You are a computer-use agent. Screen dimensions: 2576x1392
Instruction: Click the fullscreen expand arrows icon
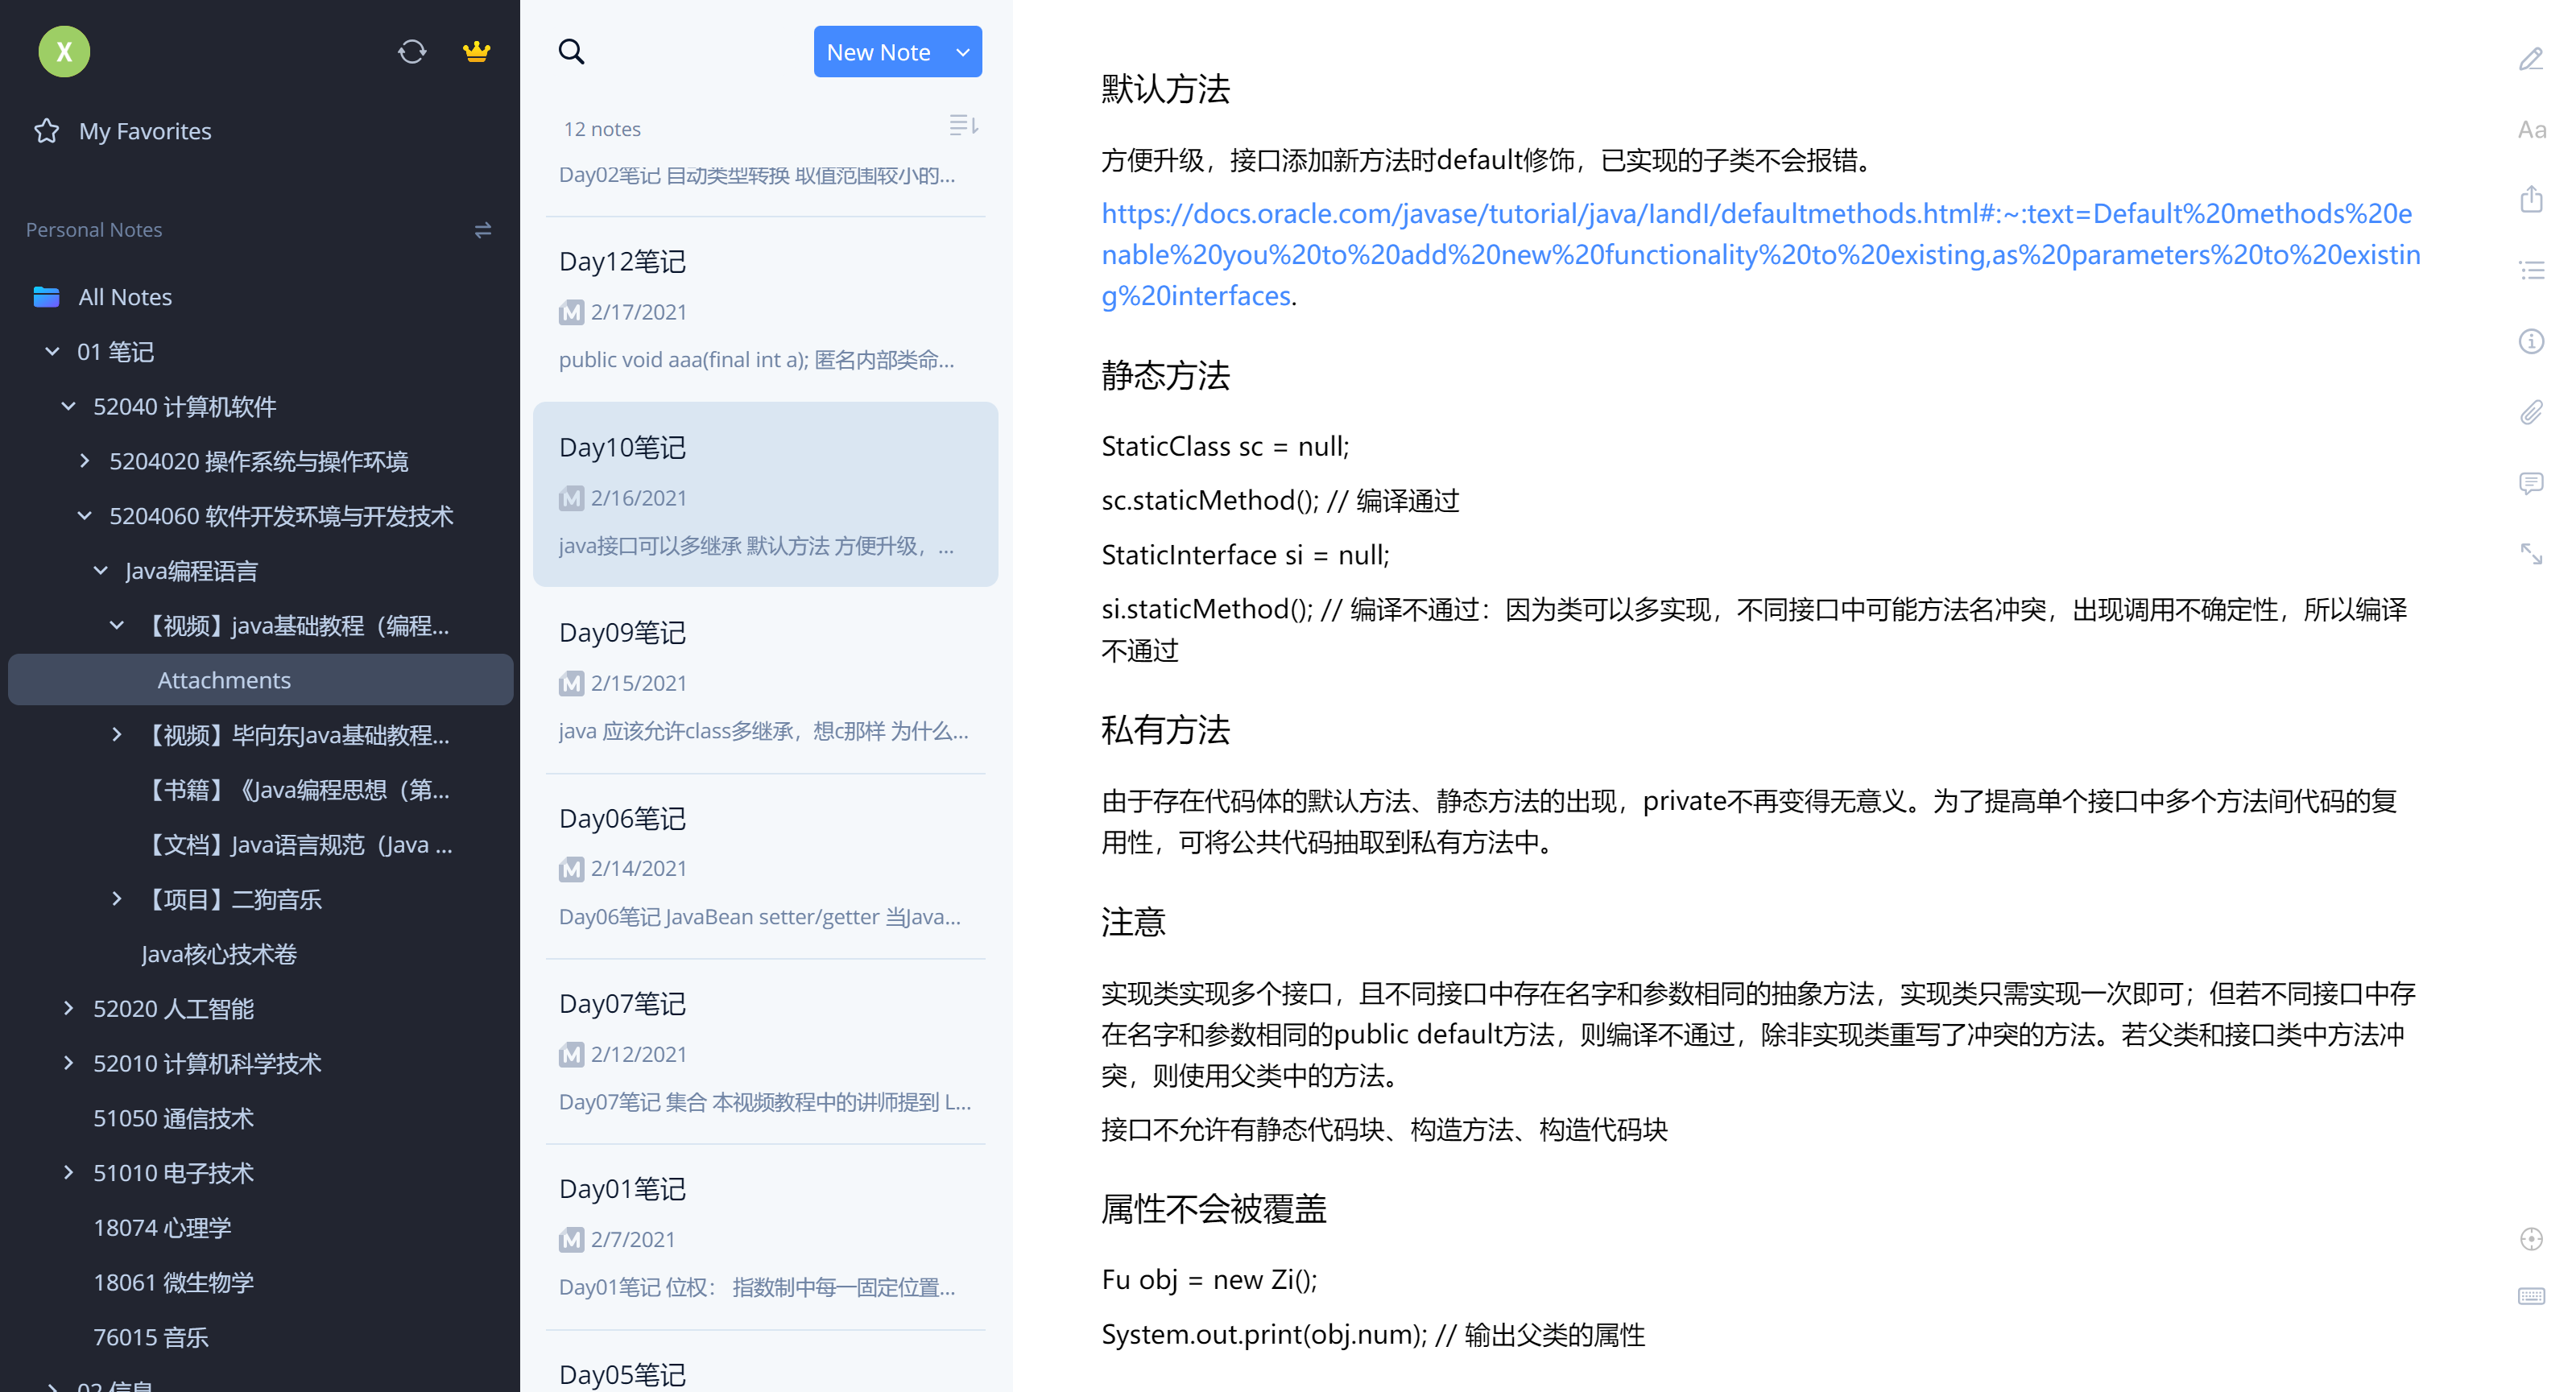(2531, 554)
